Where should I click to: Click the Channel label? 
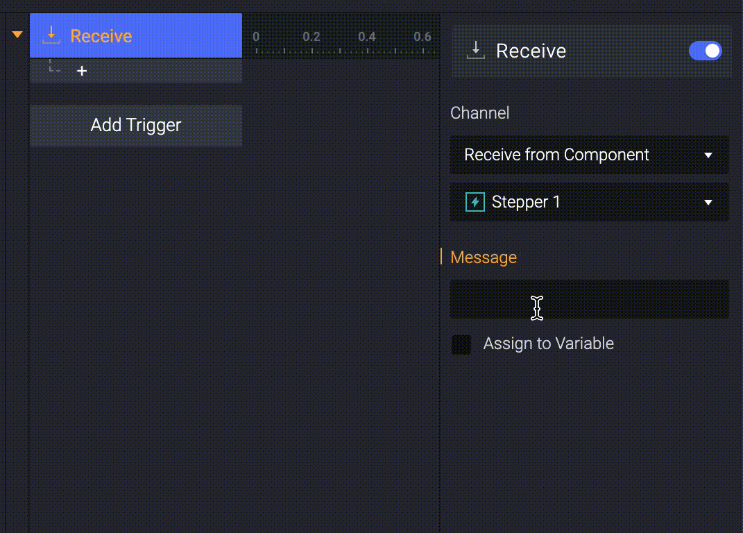(x=479, y=113)
